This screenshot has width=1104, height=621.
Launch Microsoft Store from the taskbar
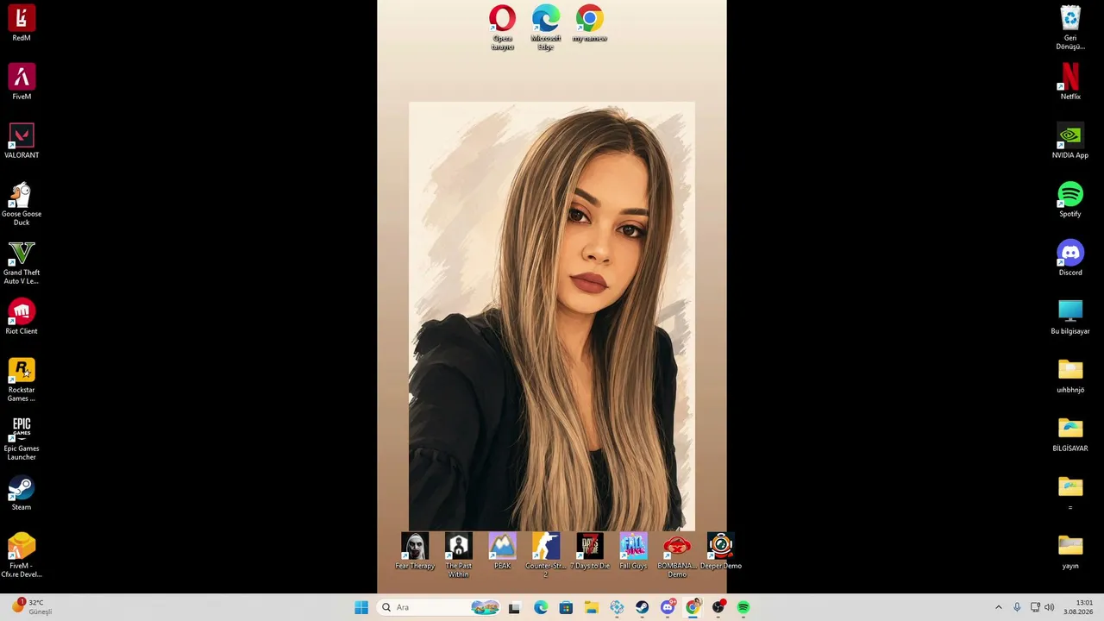[x=566, y=607]
